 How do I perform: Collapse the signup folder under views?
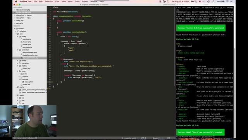19,79
